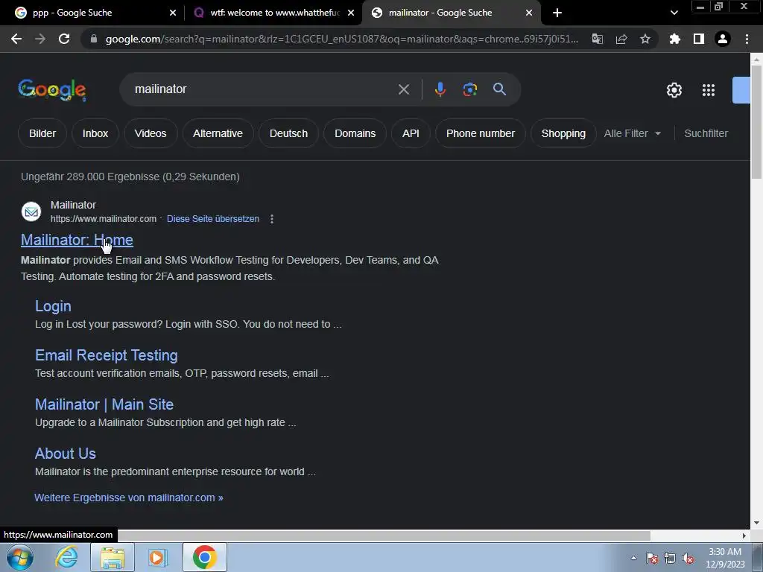Select the API filter chip
763x572 pixels.
click(411, 133)
